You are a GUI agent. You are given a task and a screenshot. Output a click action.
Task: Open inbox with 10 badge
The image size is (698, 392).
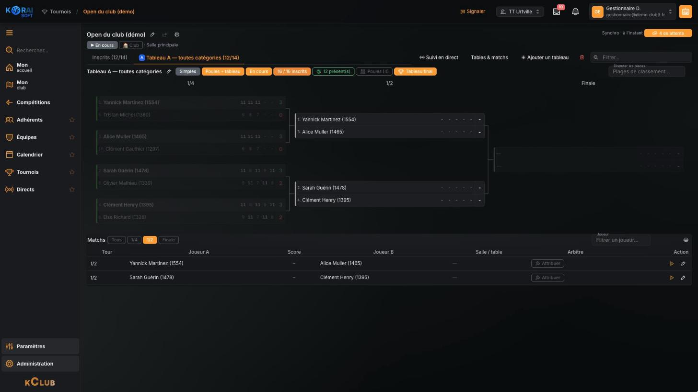tap(557, 11)
